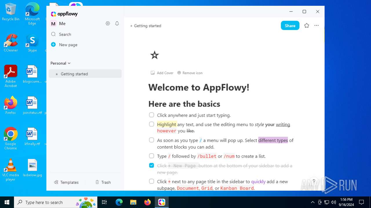Click the Trash bin icon

(97, 182)
